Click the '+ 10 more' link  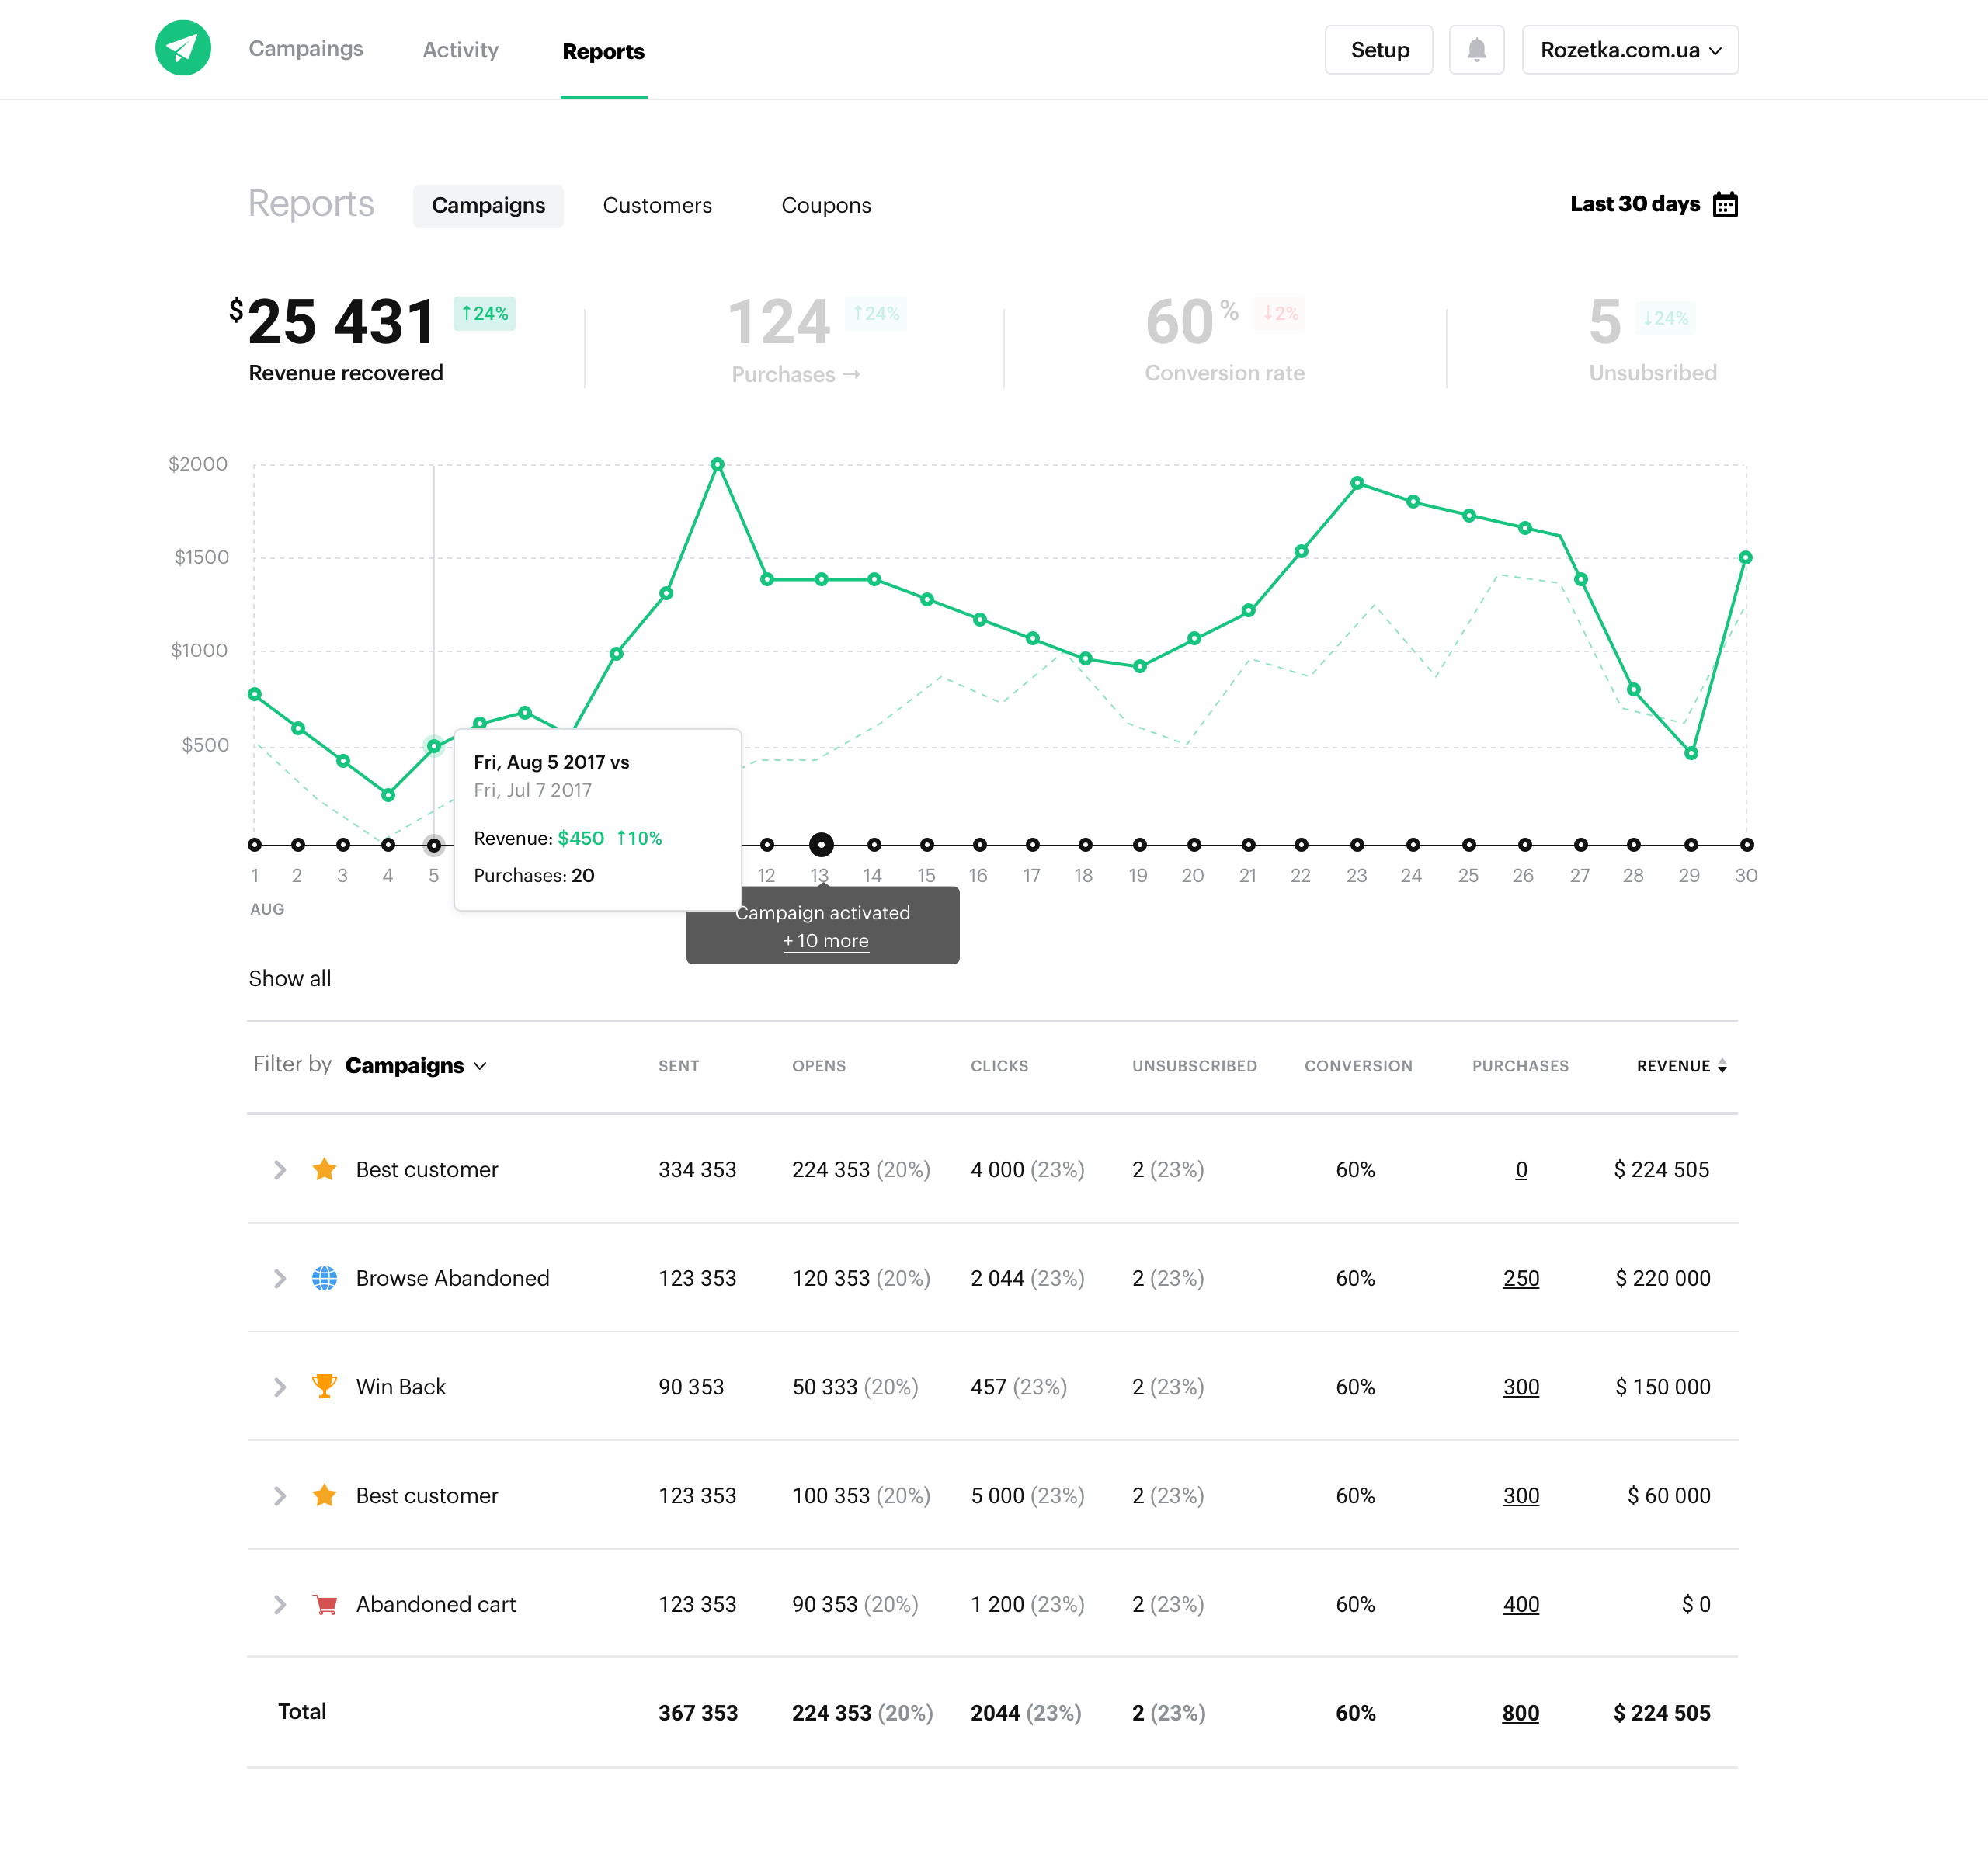[x=825, y=941]
